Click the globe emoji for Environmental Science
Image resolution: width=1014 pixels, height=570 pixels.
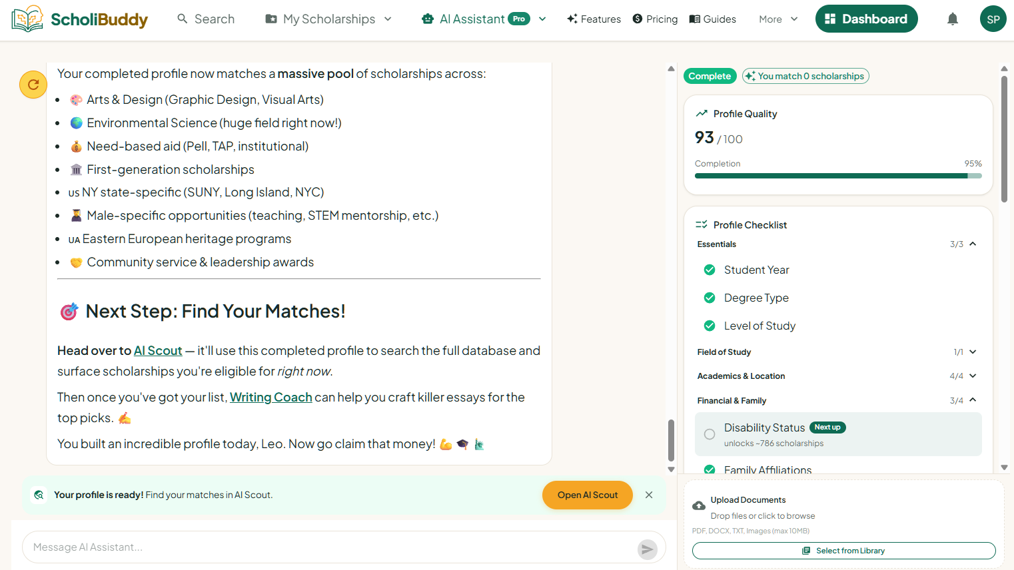pyautogui.click(x=77, y=123)
